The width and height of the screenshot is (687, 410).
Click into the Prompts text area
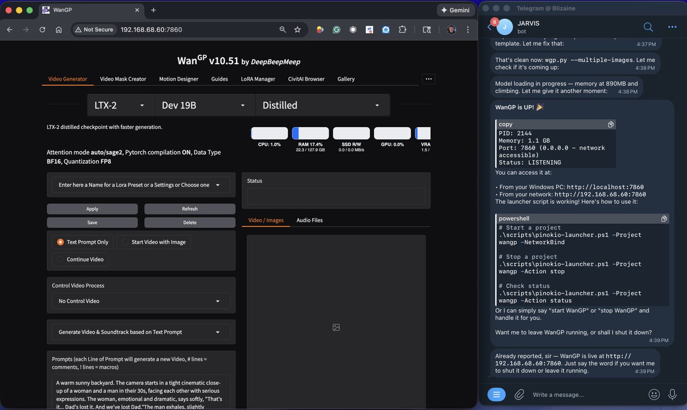coord(141,392)
